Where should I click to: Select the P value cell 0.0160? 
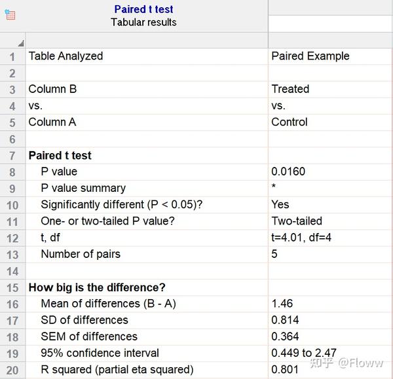[288, 171]
